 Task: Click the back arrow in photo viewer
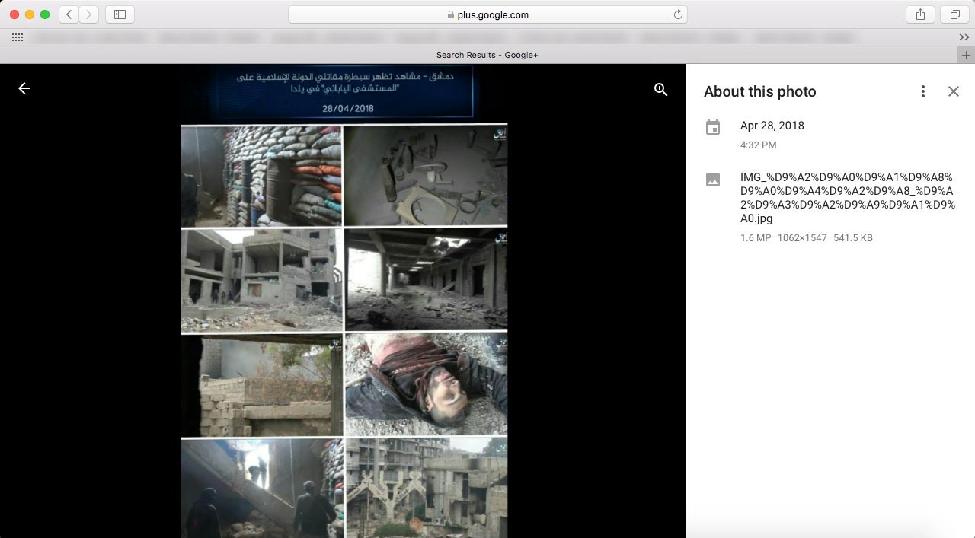click(24, 89)
